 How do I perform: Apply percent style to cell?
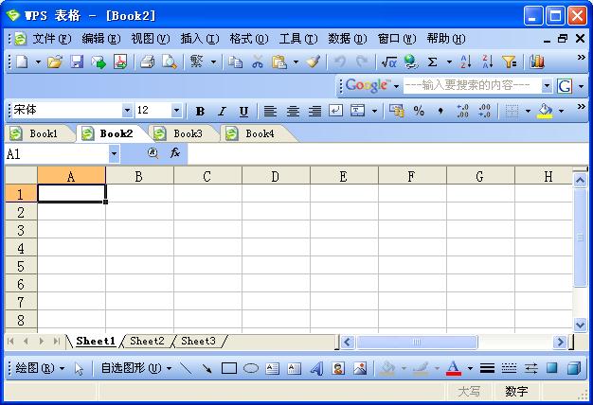pyautogui.click(x=419, y=111)
